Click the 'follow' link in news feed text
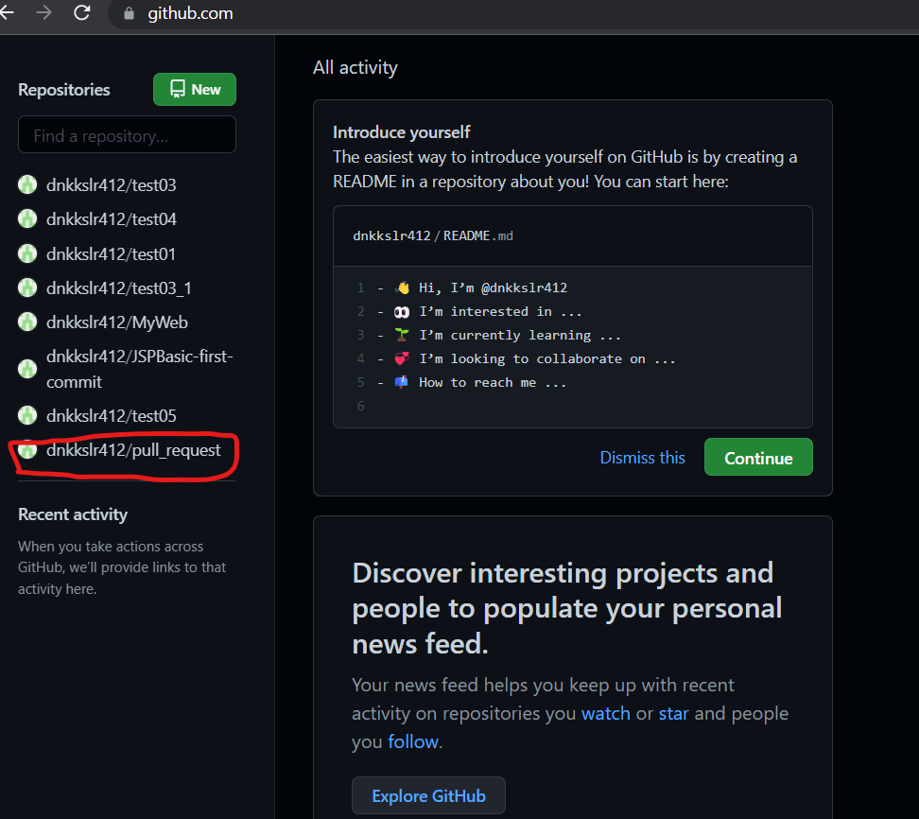Screen dimensions: 919x819 [x=413, y=741]
